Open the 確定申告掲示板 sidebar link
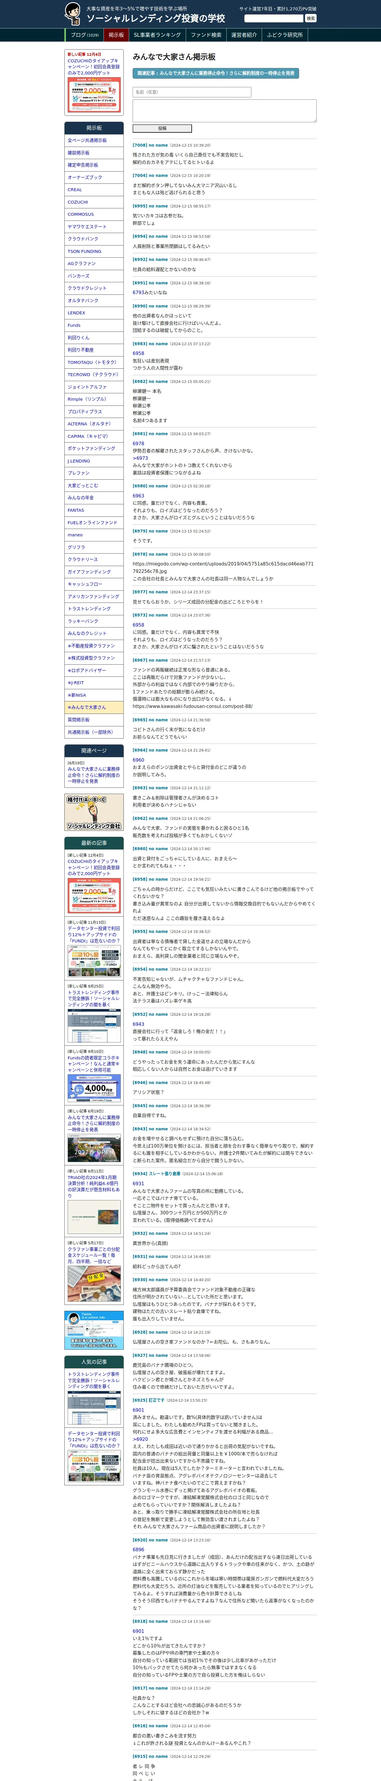This screenshot has width=381, height=1781. (x=94, y=165)
